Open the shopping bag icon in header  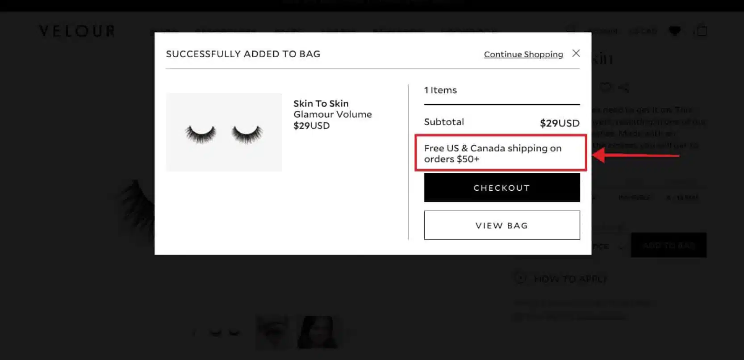coord(702,30)
